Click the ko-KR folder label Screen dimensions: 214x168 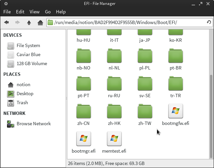(x=176, y=40)
